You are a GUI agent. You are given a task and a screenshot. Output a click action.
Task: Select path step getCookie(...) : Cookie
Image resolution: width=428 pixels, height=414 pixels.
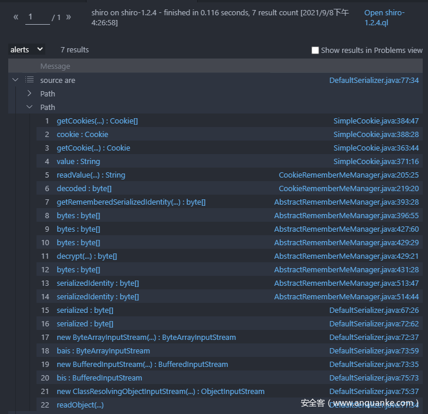[94, 148]
